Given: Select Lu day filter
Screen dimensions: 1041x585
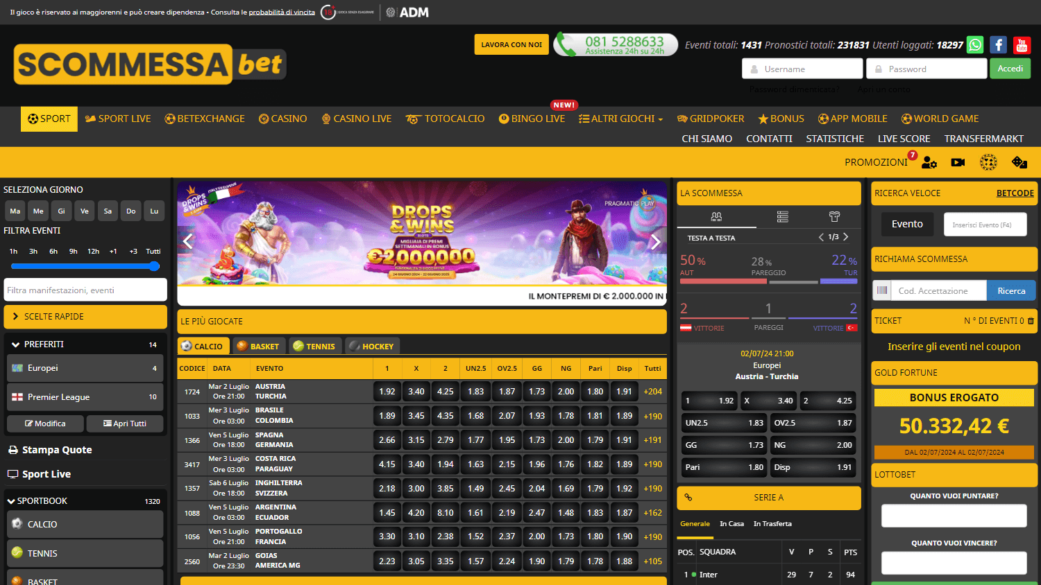Looking at the screenshot, I should click(x=154, y=211).
